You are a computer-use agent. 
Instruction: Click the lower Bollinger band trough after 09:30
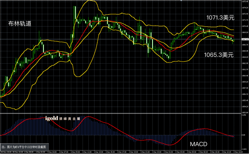78,77
